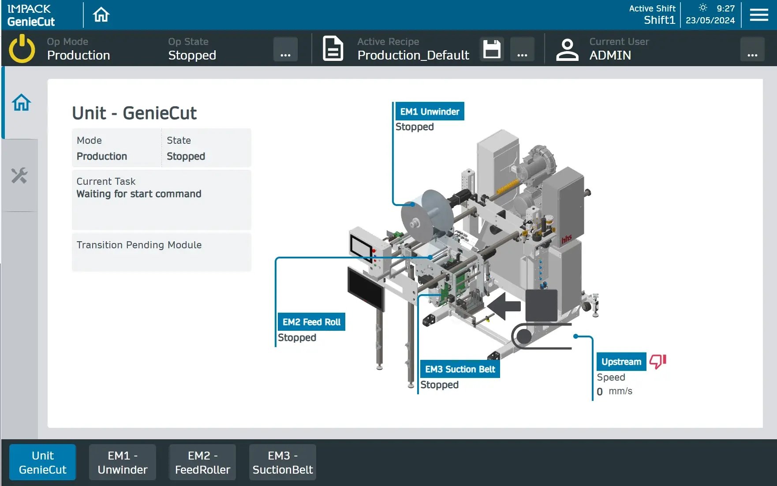Open the hamburger menu
777x486 pixels.
pyautogui.click(x=758, y=14)
